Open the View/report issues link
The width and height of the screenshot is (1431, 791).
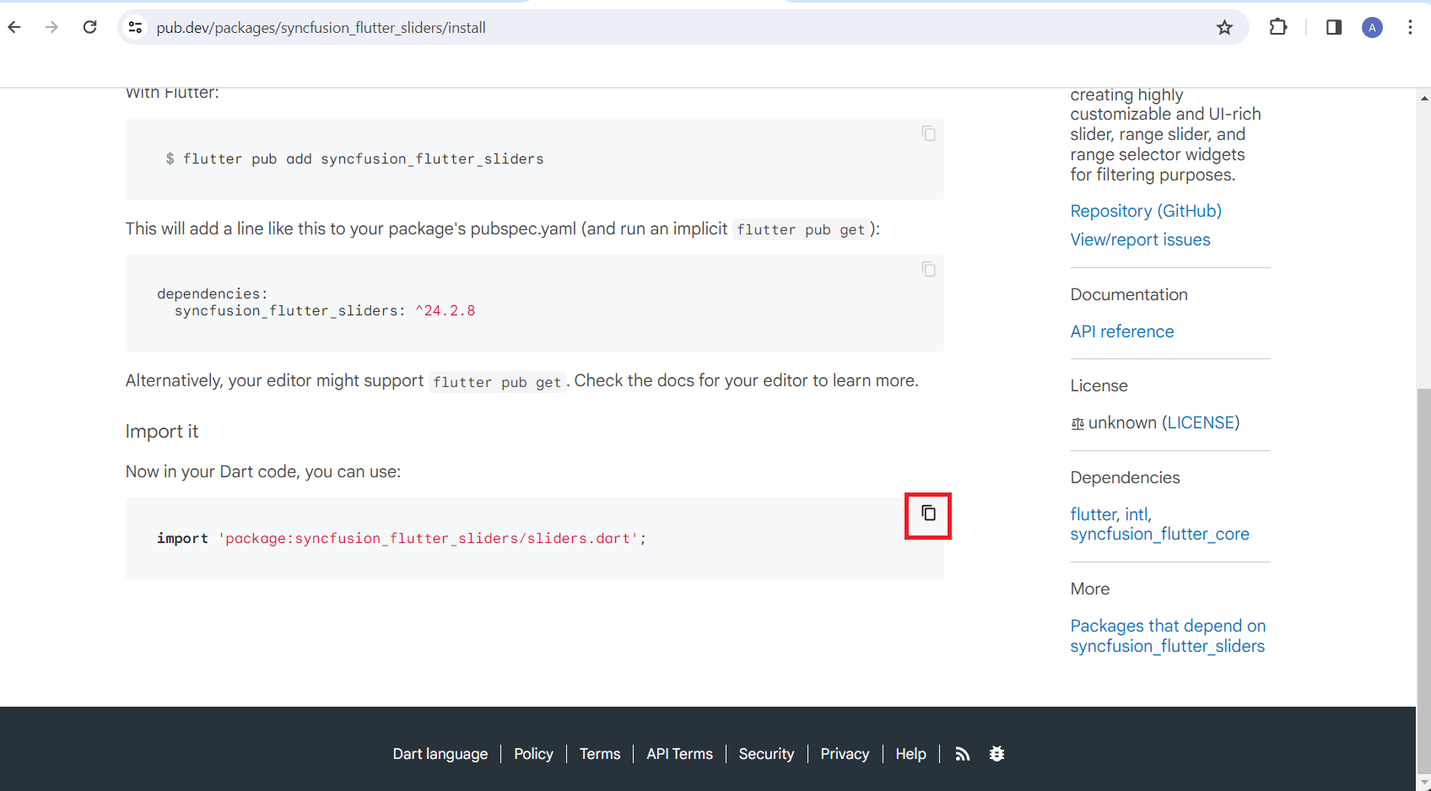[x=1140, y=239]
